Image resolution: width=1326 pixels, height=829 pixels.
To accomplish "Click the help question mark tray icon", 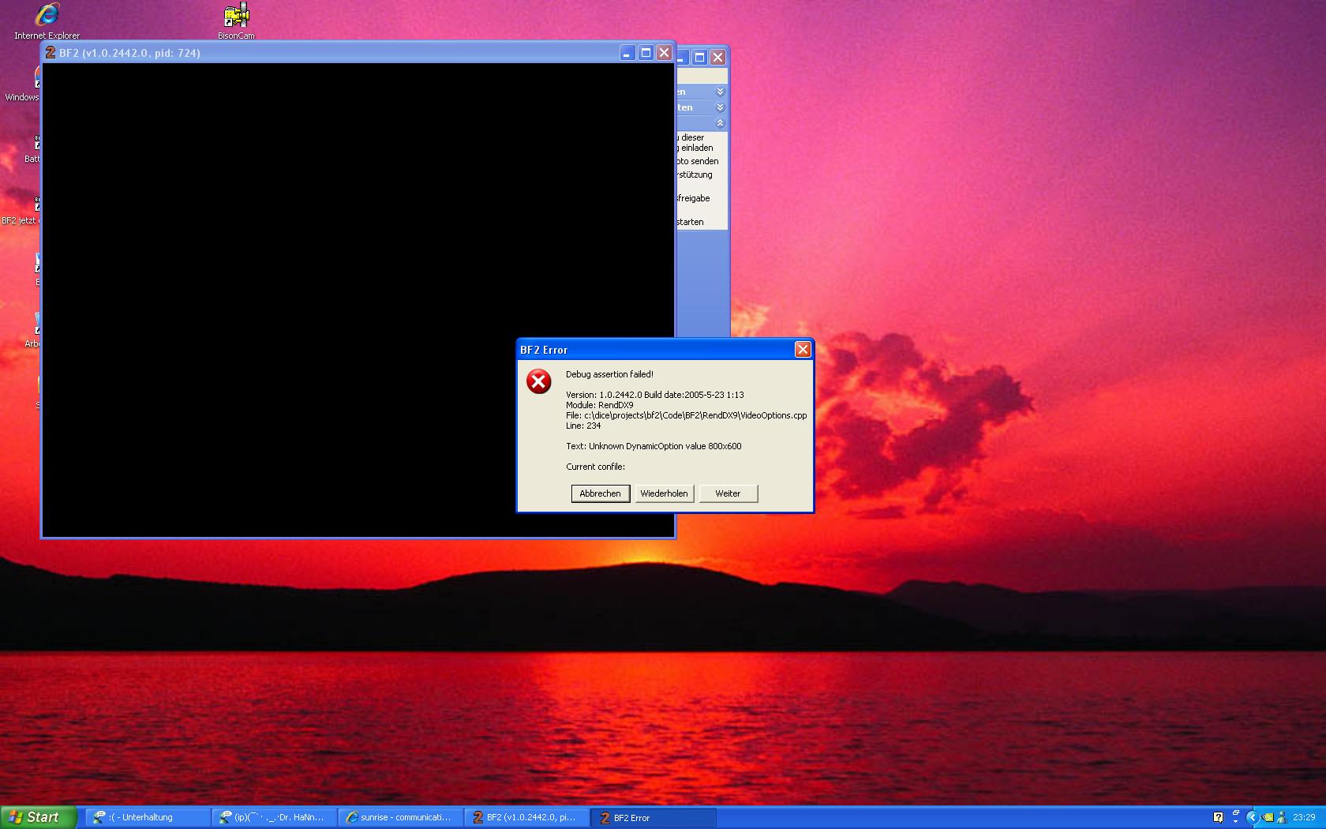I will tap(1218, 817).
